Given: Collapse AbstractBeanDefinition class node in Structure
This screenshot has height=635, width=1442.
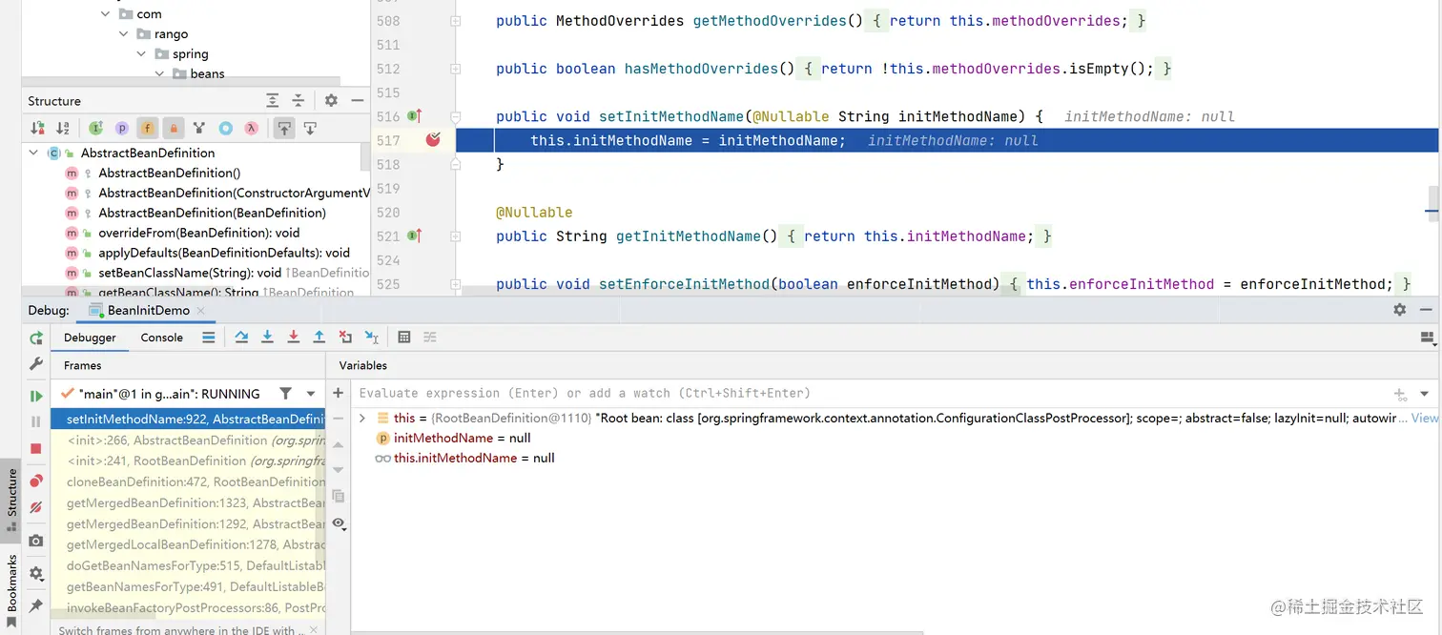Looking at the screenshot, I should 33,153.
